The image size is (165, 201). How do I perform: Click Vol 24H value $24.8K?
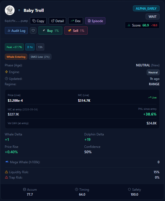point(151,123)
